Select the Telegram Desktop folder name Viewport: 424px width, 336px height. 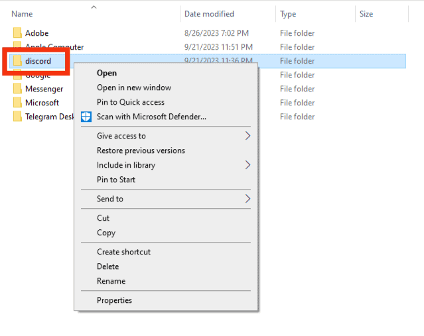click(50, 117)
